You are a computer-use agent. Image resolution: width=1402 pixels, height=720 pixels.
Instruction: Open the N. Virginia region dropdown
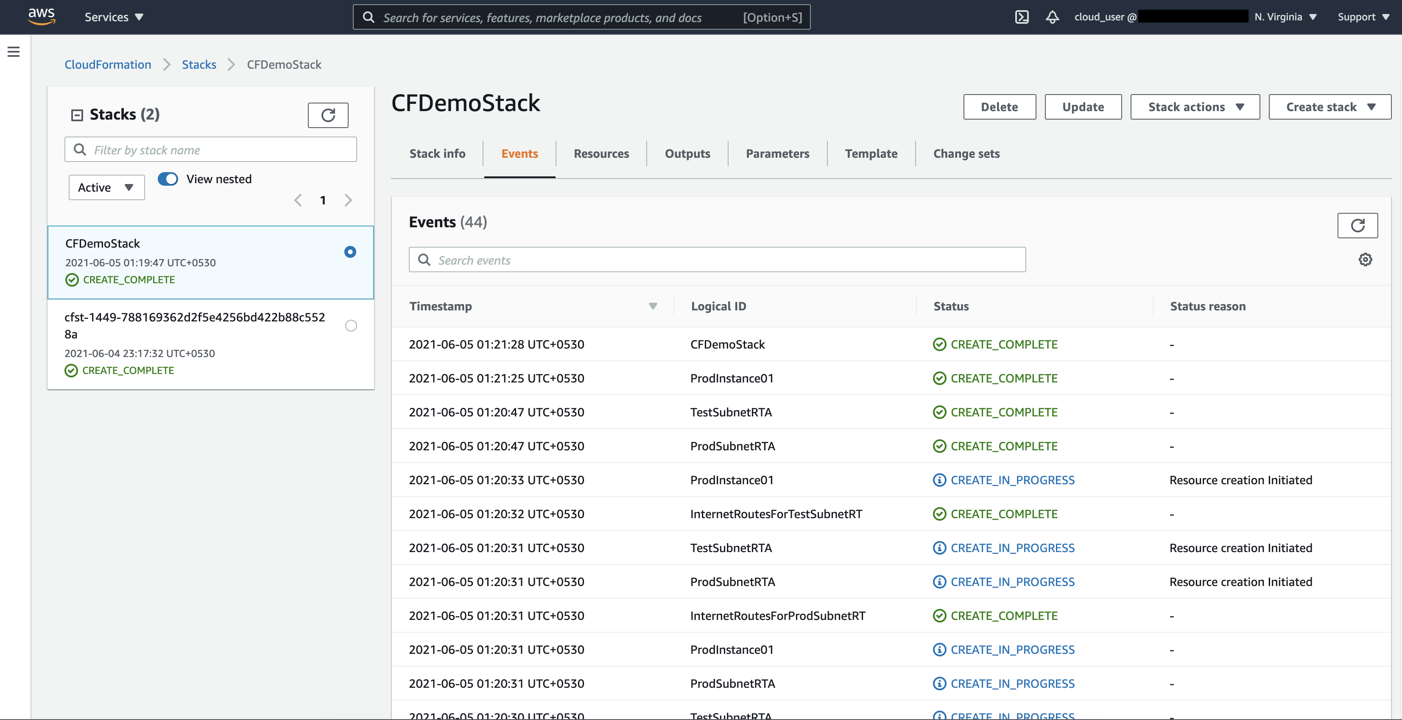coord(1285,17)
